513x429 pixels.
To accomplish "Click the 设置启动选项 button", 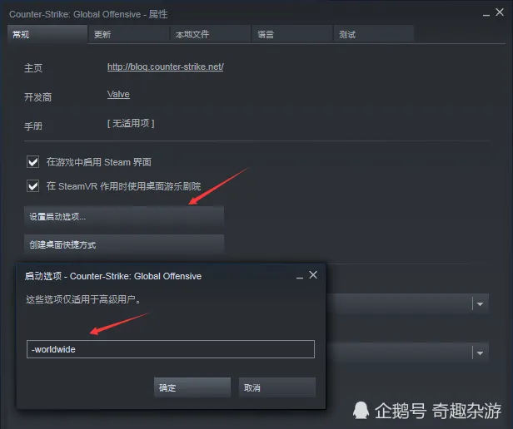I will coord(124,216).
